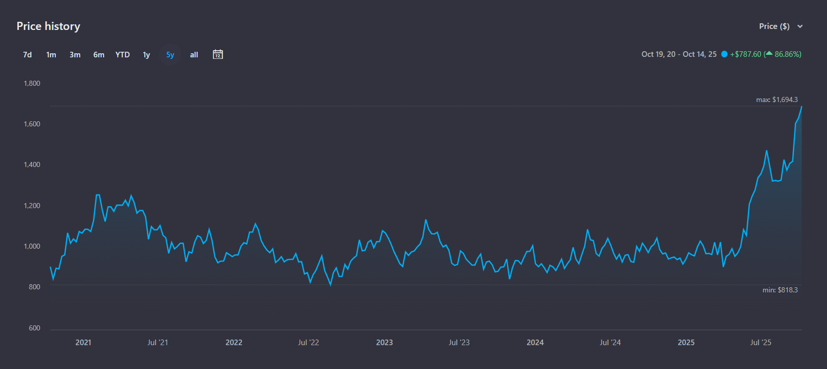Click the highlighted 5y range button
The width and height of the screenshot is (827, 369).
(170, 55)
